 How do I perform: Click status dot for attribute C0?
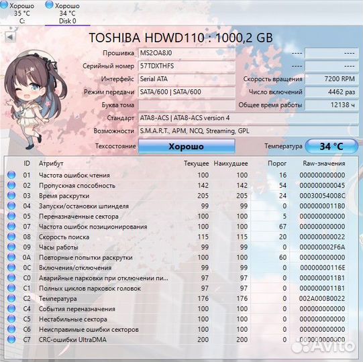[x=11, y=278]
